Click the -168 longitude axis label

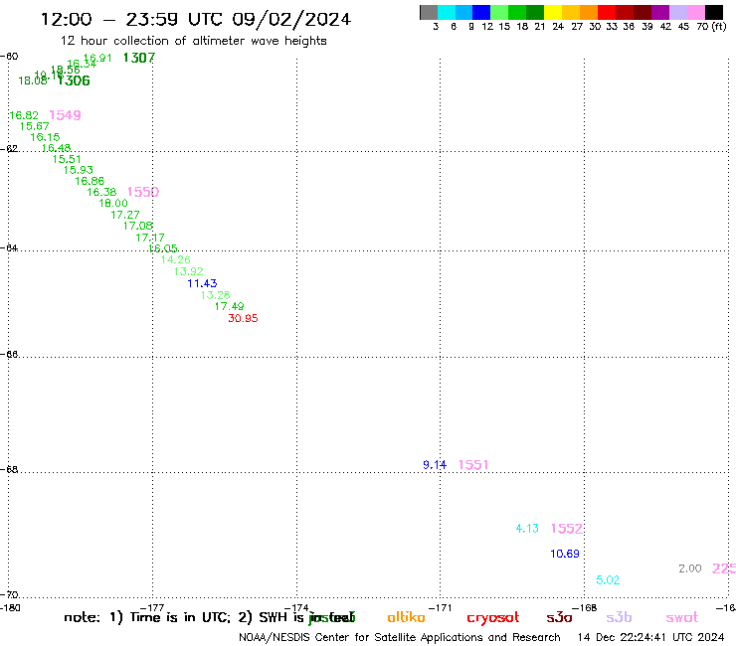[x=585, y=608]
